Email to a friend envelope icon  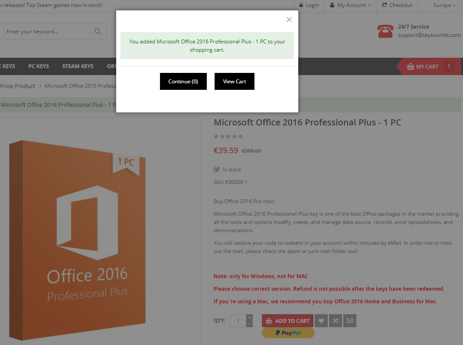coord(349,321)
